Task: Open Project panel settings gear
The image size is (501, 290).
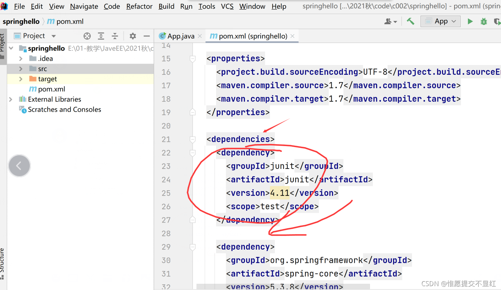Action: click(132, 36)
